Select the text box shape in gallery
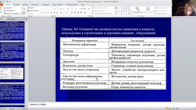The height and width of the screenshot is (110, 196). [x=116, y=8]
